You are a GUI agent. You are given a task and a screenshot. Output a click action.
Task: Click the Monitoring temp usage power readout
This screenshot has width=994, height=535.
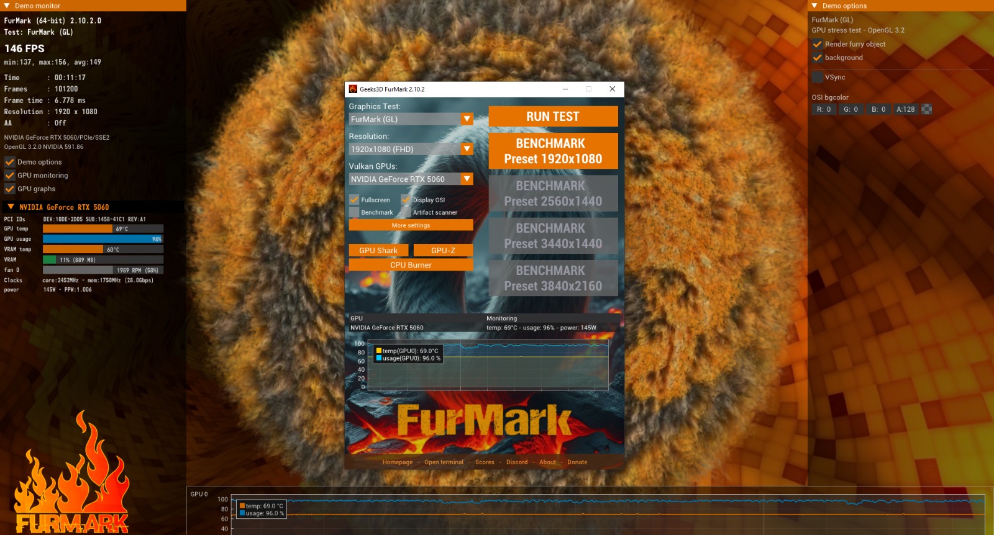pyautogui.click(x=541, y=328)
